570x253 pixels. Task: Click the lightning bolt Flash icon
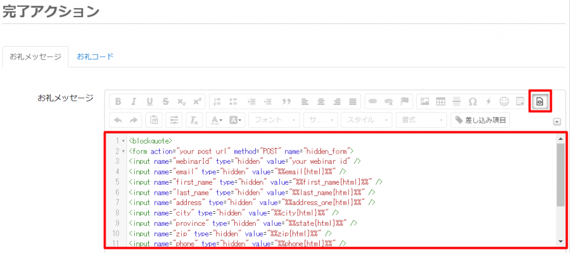[x=488, y=102]
